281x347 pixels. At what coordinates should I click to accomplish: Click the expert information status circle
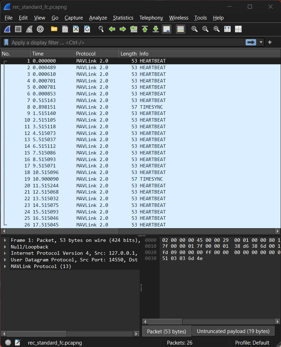click(x=8, y=343)
